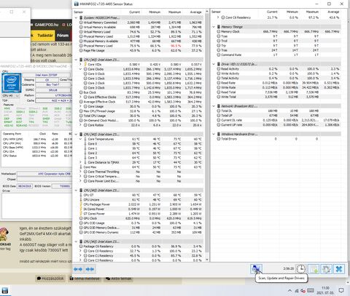Click the GPU Clock sensor icon

(81, 218)
